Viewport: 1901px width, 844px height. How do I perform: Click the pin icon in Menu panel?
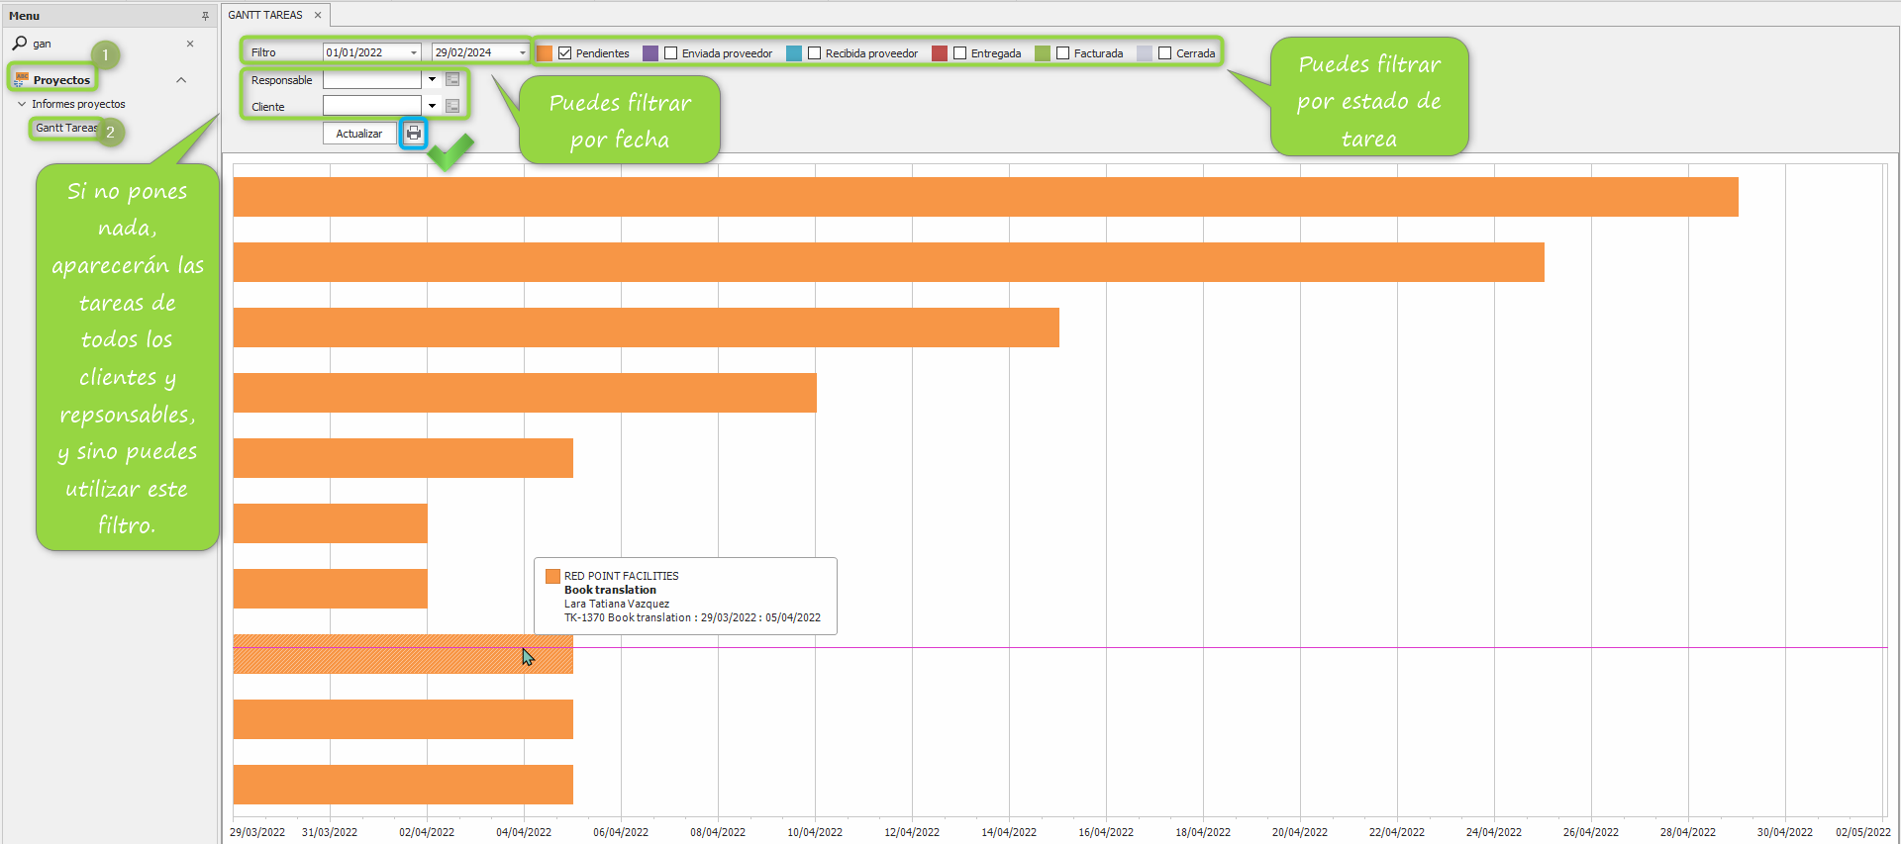click(205, 16)
